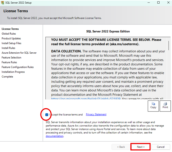
Task: Select Feature Selection step in sidebar
Action: pyautogui.click(x=11, y=58)
